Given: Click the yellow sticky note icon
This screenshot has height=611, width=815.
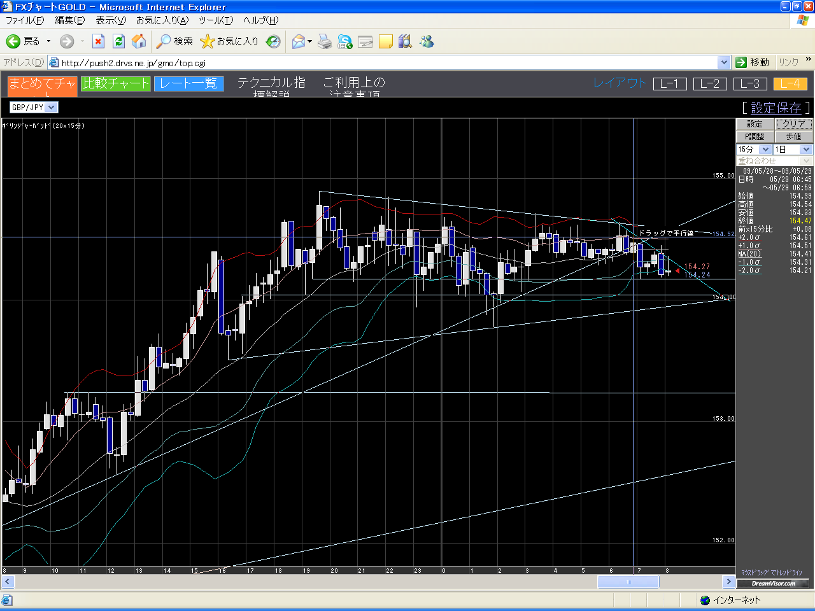Looking at the screenshot, I should [x=386, y=42].
